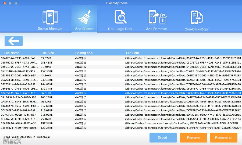
Task: Click the App Cleaner tab label
Action: click(x=84, y=29)
